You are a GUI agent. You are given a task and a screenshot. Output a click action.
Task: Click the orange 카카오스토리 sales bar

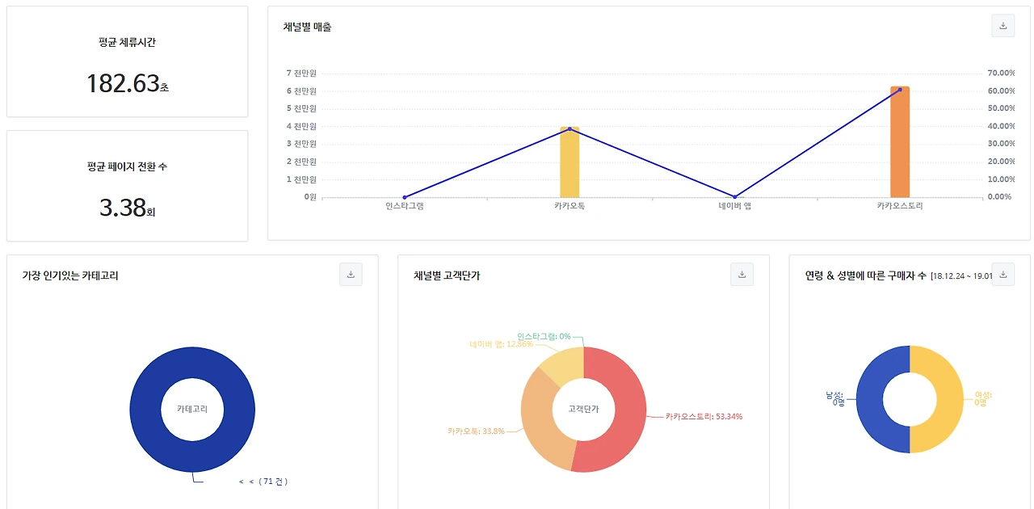point(900,141)
